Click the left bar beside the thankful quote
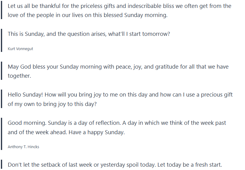Viewport: 245px width, 170px height. [2, 11]
